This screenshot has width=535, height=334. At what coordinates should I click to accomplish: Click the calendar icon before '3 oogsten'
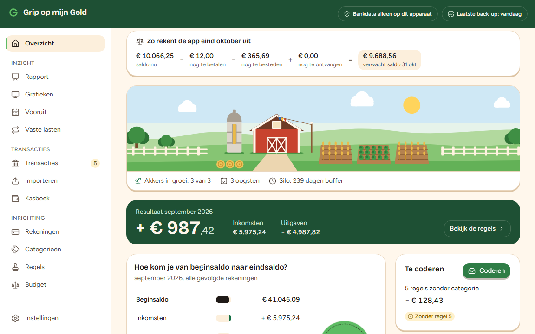[223, 181]
